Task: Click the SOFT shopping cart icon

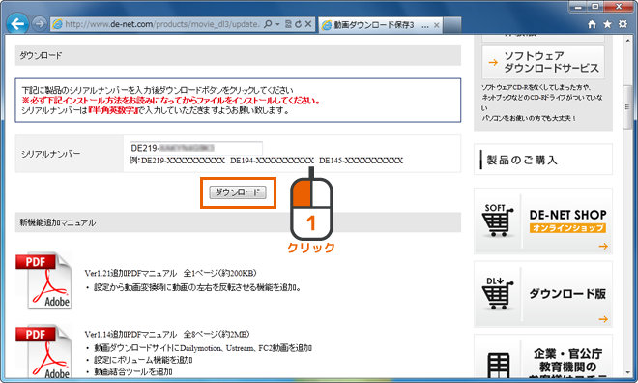Action: pyautogui.click(x=497, y=221)
